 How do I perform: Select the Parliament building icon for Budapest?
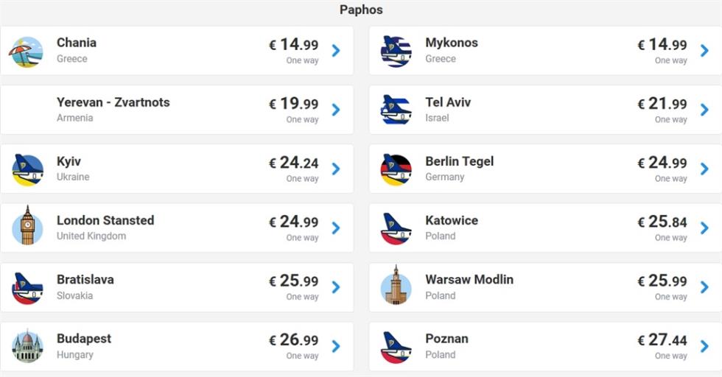point(28,346)
